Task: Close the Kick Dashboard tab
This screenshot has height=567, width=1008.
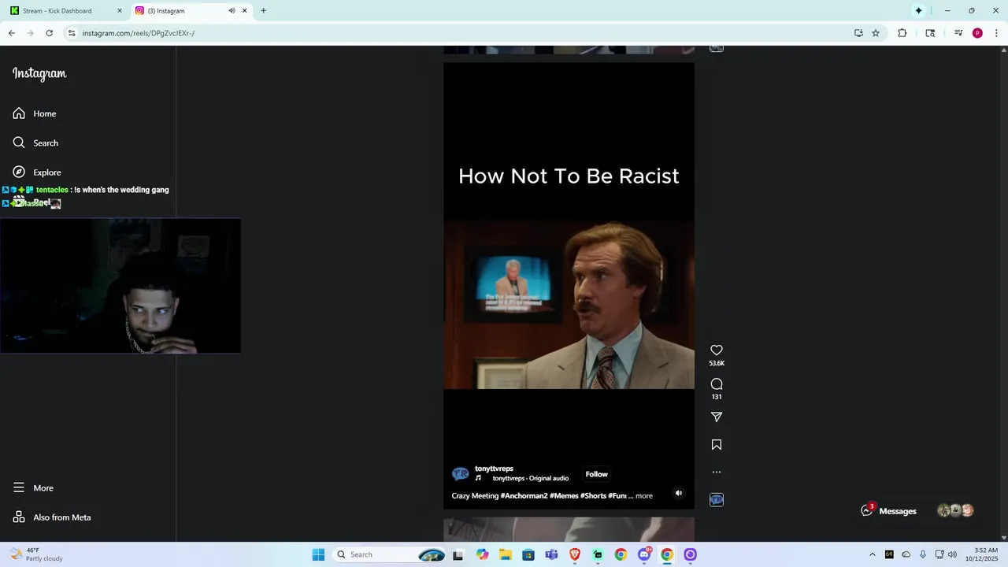Action: point(120,11)
